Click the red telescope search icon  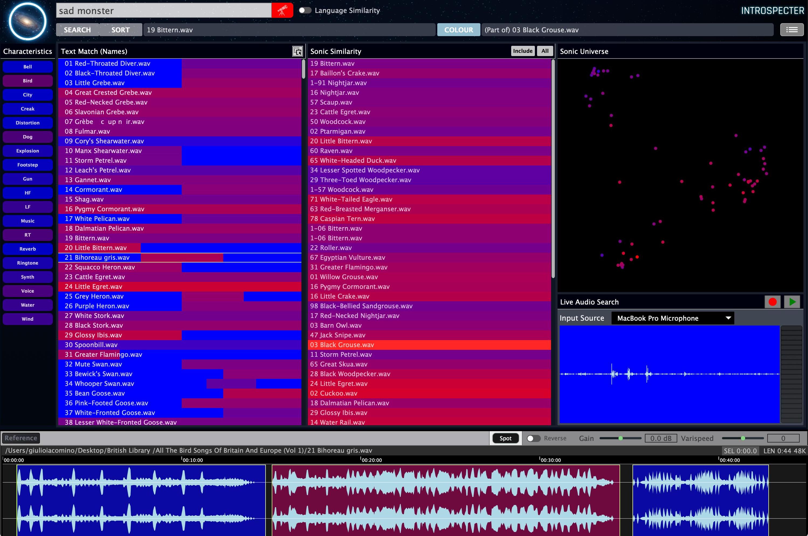click(x=282, y=11)
